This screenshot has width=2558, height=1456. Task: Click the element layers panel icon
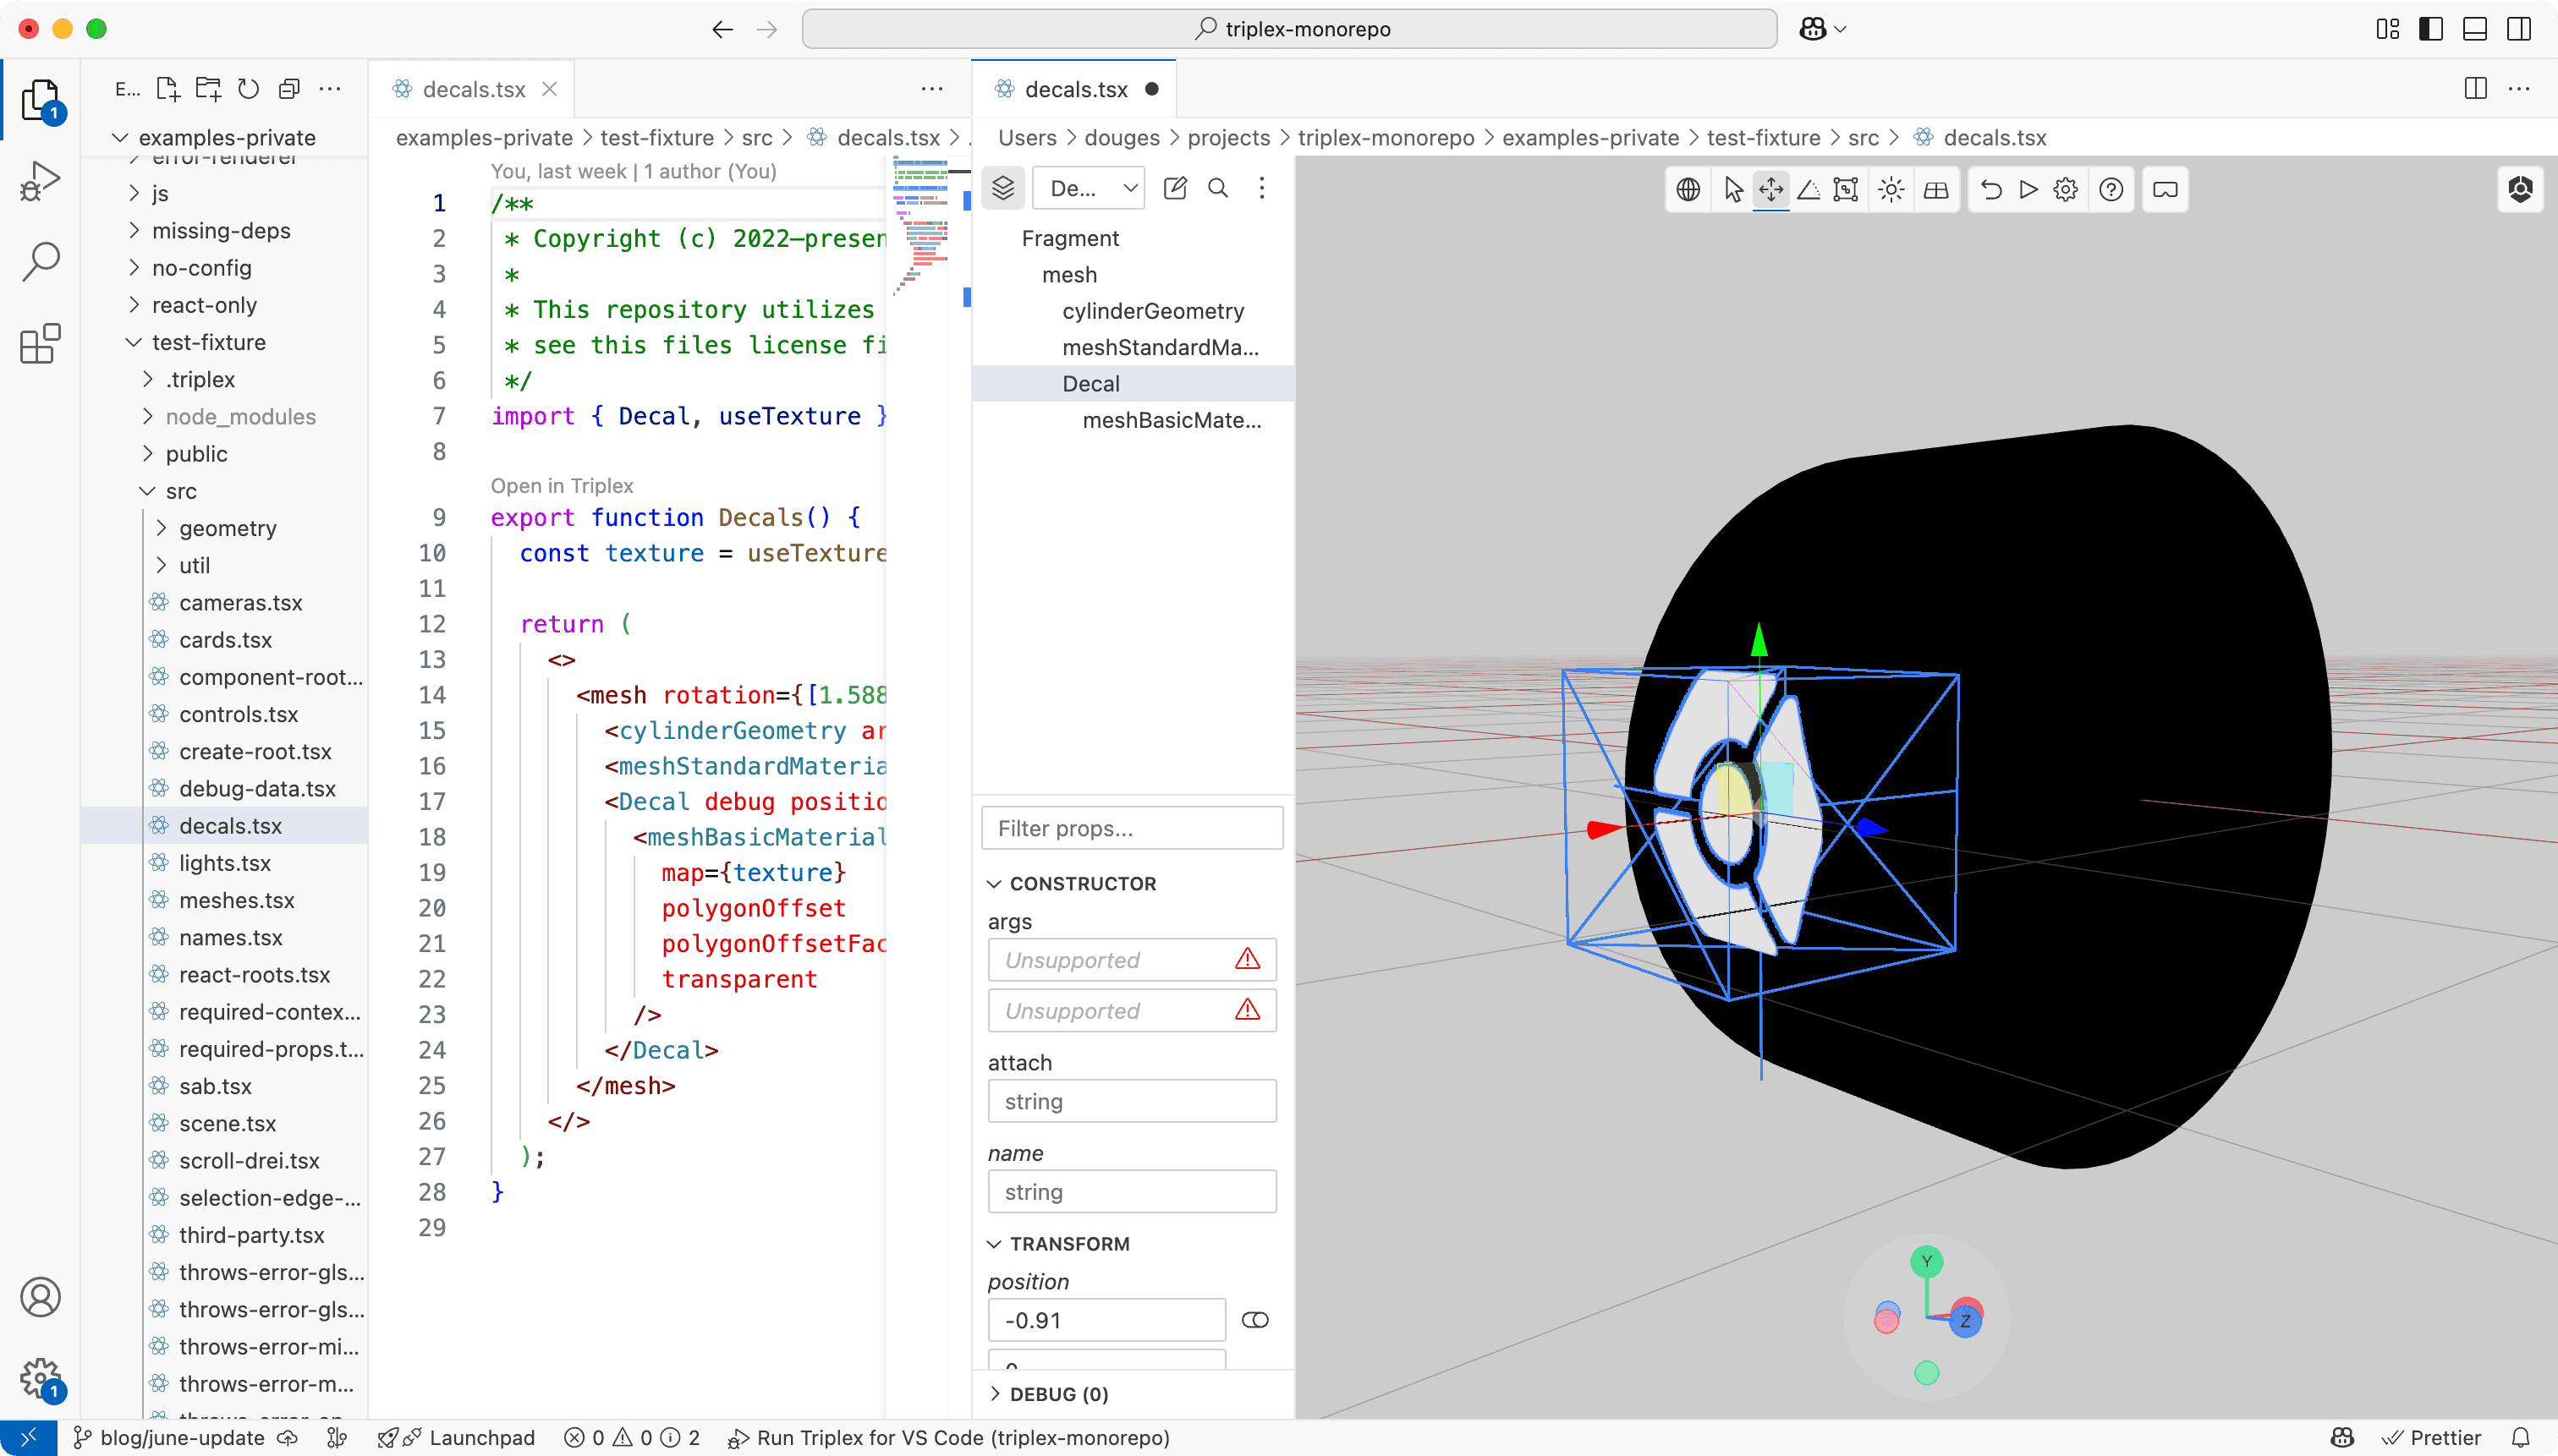pyautogui.click(x=1002, y=188)
